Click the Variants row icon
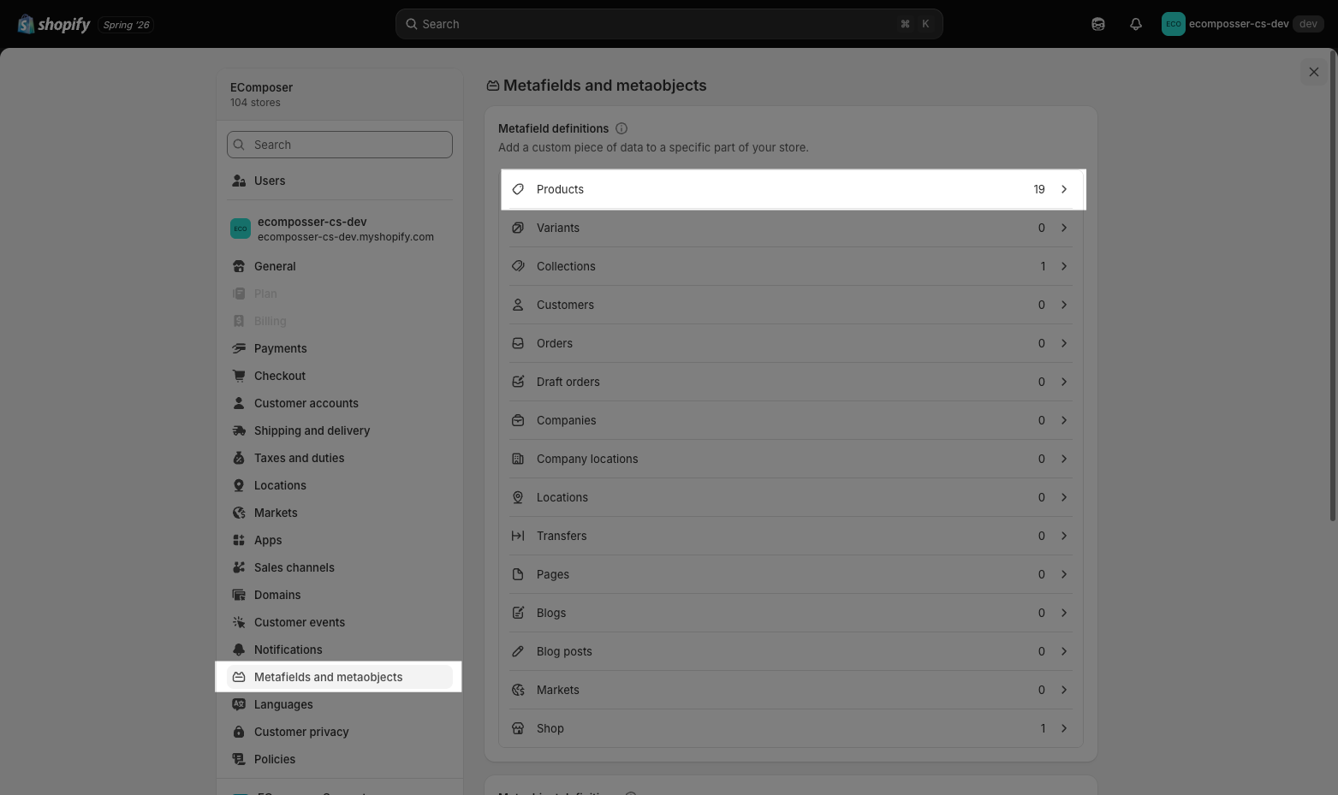Viewport: 1338px width, 795px height. pyautogui.click(x=518, y=228)
